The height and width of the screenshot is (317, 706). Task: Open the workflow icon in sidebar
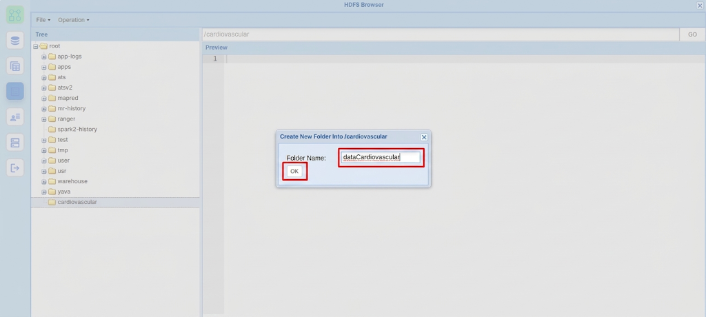pyautogui.click(x=15, y=15)
